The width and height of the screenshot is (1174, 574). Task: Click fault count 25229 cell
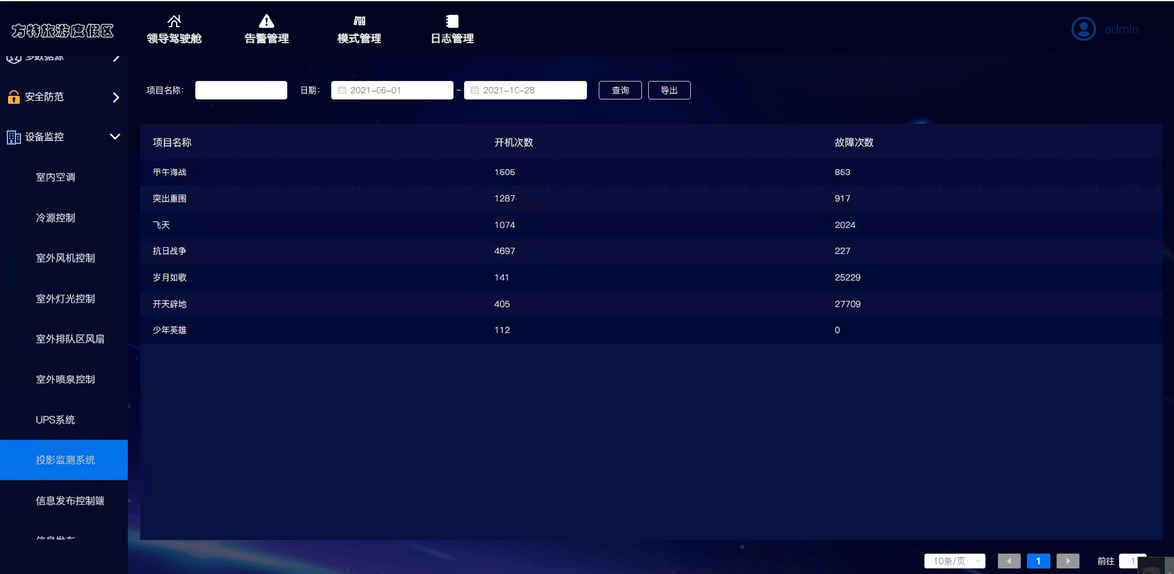(848, 278)
